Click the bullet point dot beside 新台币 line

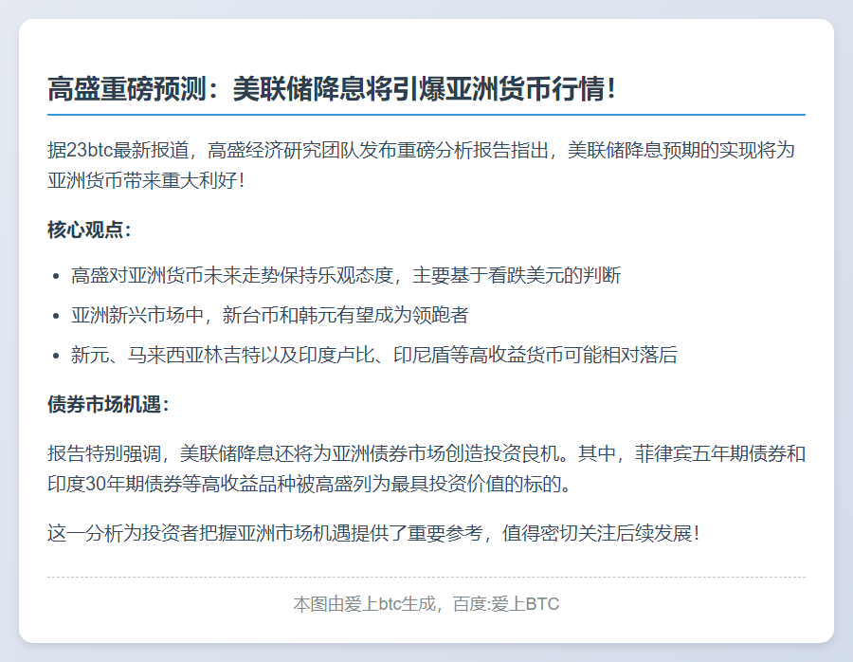click(54, 316)
